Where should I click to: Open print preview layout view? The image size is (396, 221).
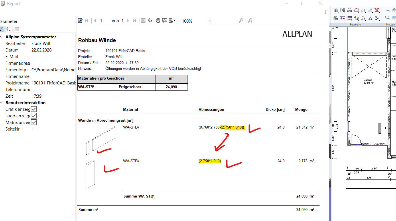coord(165,21)
